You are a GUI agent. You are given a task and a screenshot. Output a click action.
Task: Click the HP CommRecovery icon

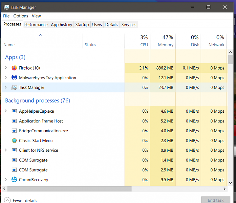14,180
